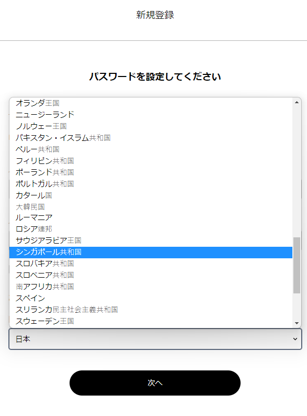Pick ポルトガル共和国 in the list

point(151,184)
